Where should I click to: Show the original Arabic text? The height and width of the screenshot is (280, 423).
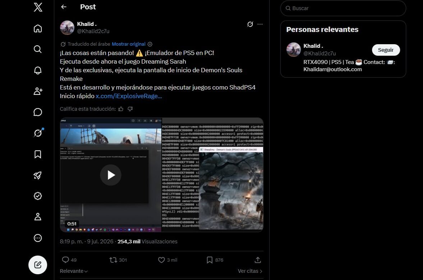(x=128, y=44)
